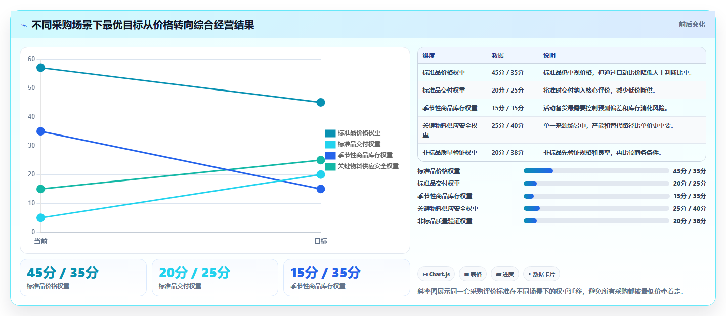Click table cell 季节性商品库存权重
Viewport: 726px width, 316px height.
tap(450, 108)
